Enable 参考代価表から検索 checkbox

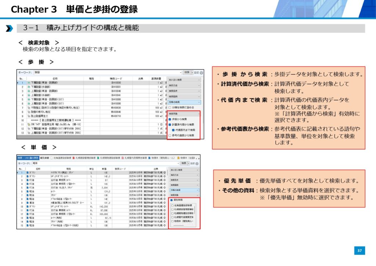(170, 136)
